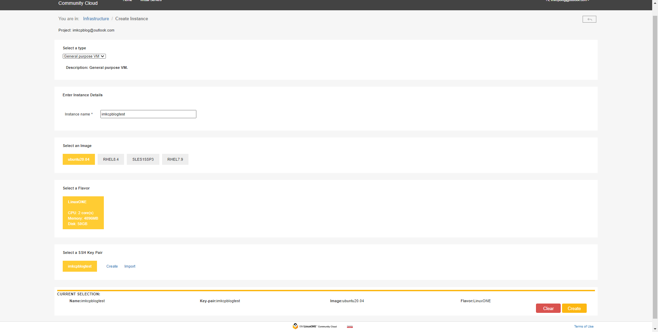Click the Enter Instance Details heading
This screenshot has width=658, height=332.
pos(83,95)
